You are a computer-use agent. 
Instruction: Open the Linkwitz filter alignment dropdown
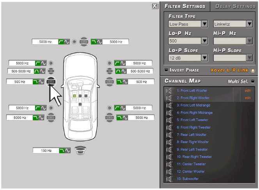pos(249,24)
